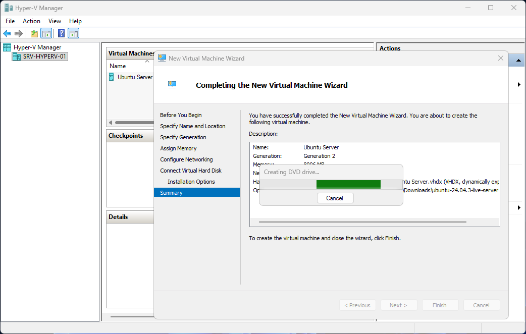Close the New Virtual Machine Wizard dialog
The image size is (526, 334).
point(500,58)
